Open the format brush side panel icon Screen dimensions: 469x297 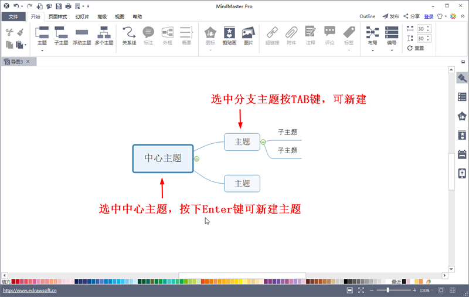tap(462, 78)
